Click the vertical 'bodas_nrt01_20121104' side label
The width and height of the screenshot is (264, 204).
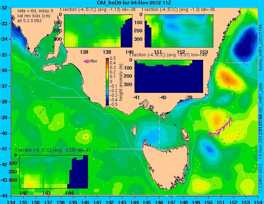point(260,47)
